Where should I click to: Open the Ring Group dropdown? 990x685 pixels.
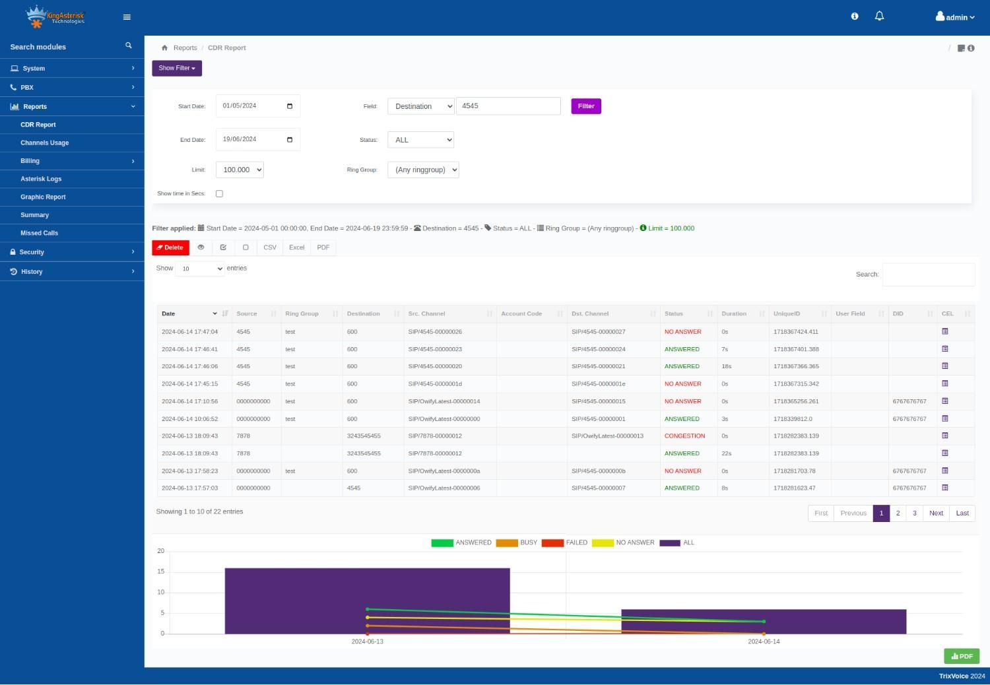click(423, 170)
